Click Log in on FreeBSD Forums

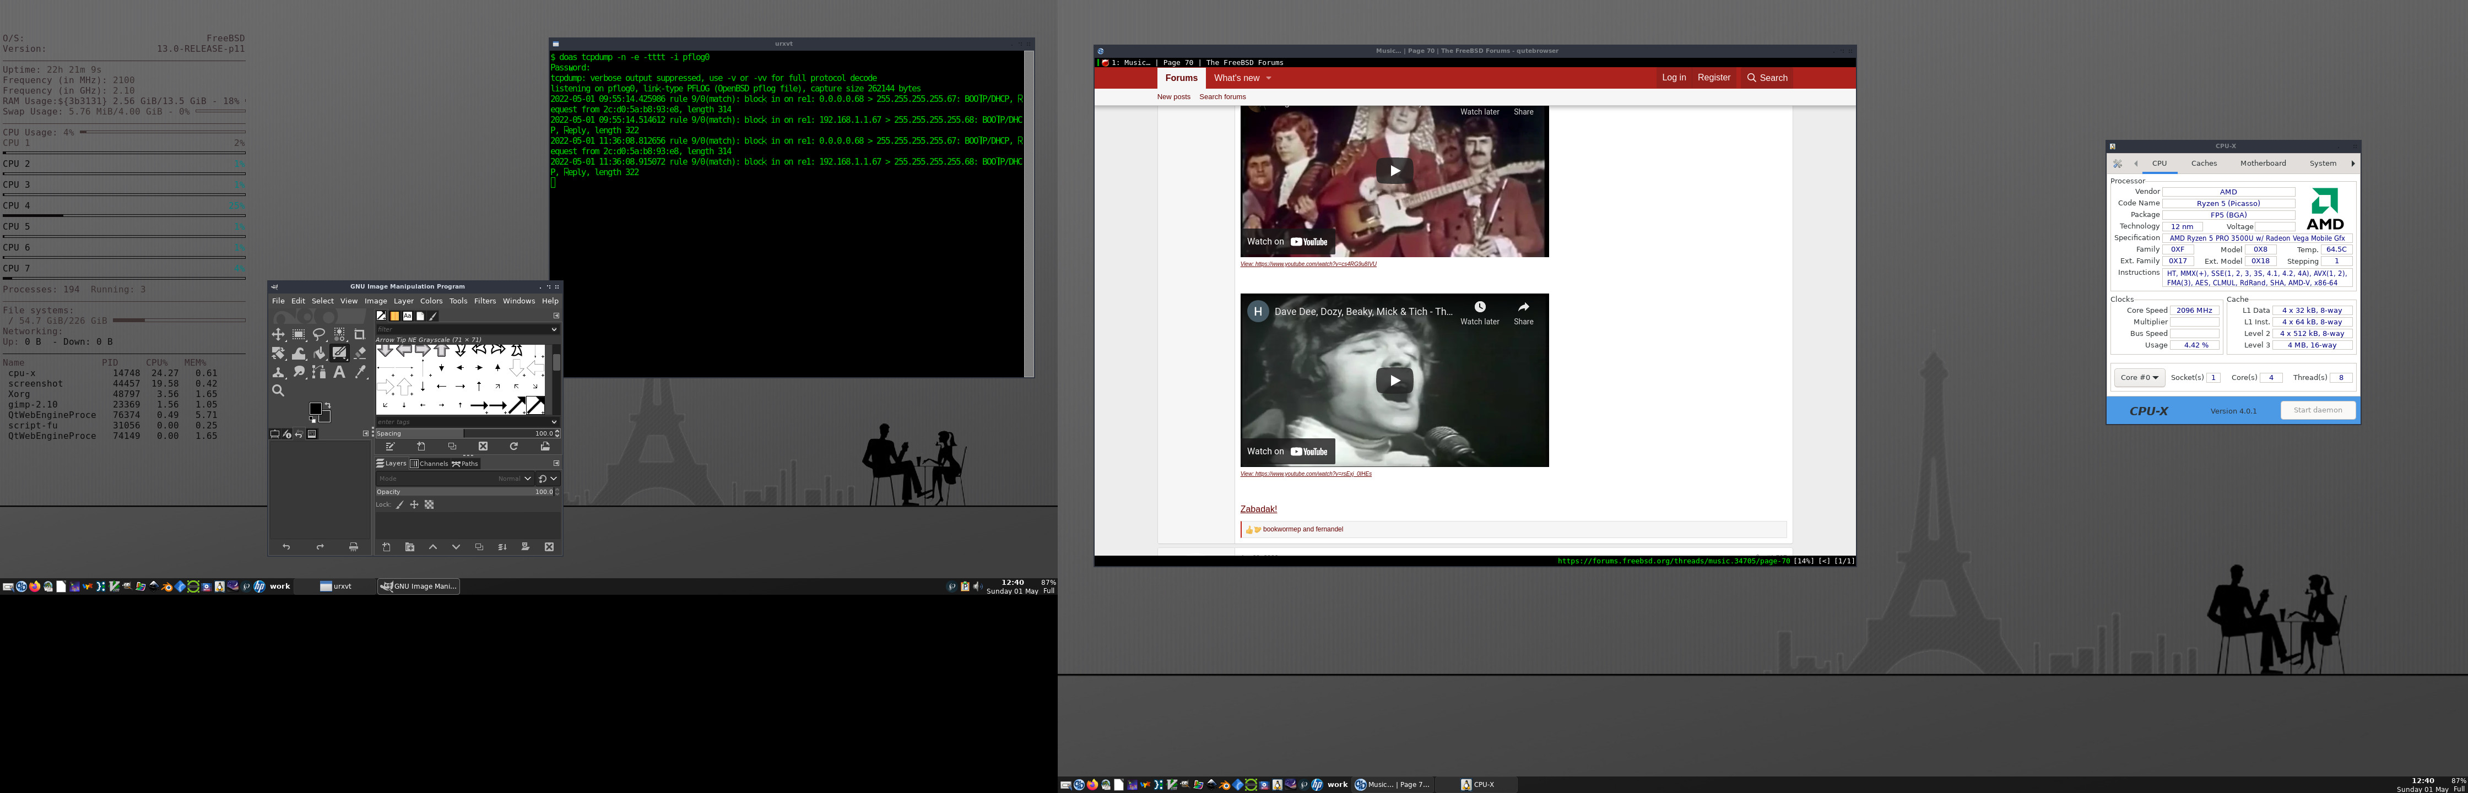click(1674, 78)
